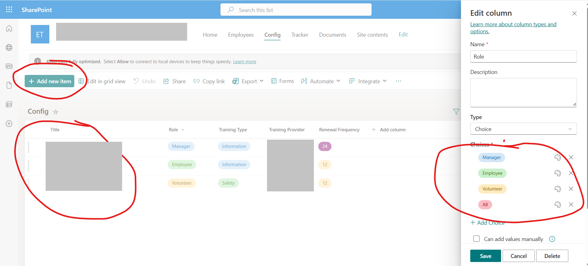The height and width of the screenshot is (266, 588).
Task: Open the palette for the Volunteer choice
Action: click(x=557, y=189)
